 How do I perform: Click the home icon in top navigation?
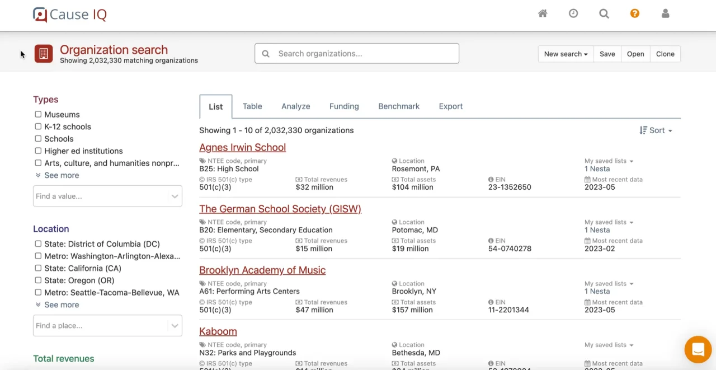pos(543,13)
